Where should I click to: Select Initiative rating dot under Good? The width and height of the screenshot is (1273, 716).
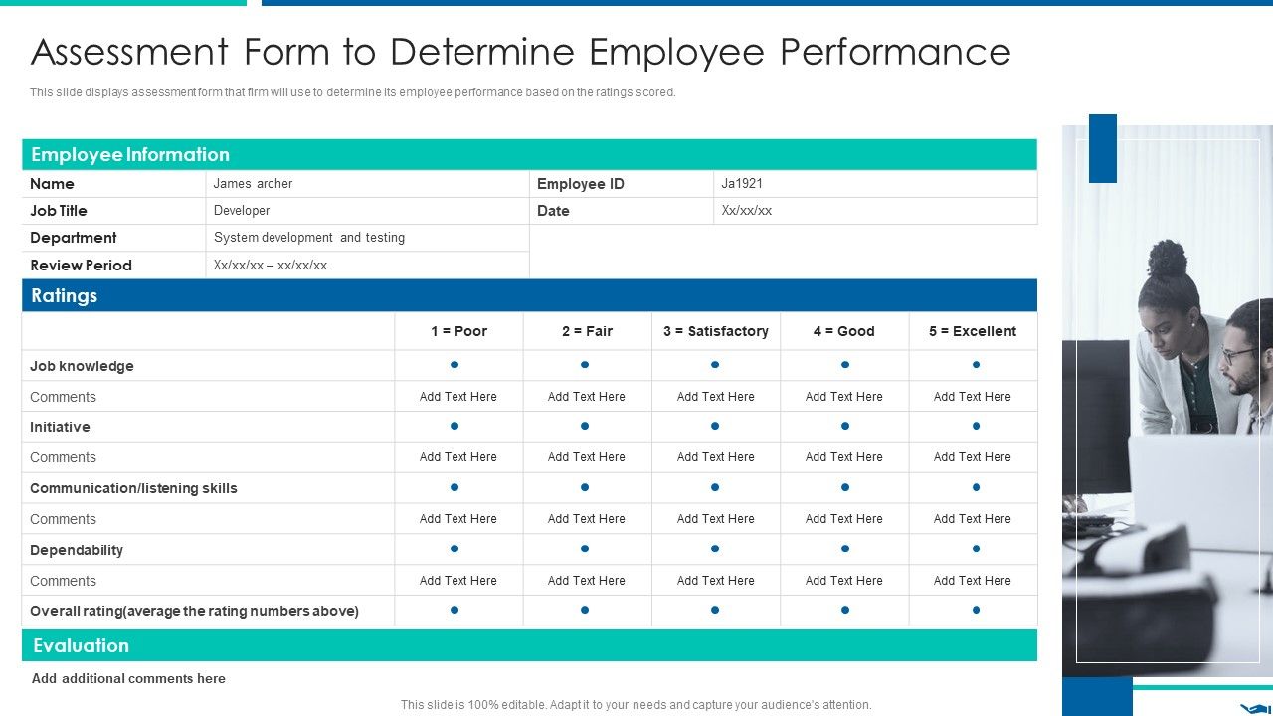tap(845, 426)
